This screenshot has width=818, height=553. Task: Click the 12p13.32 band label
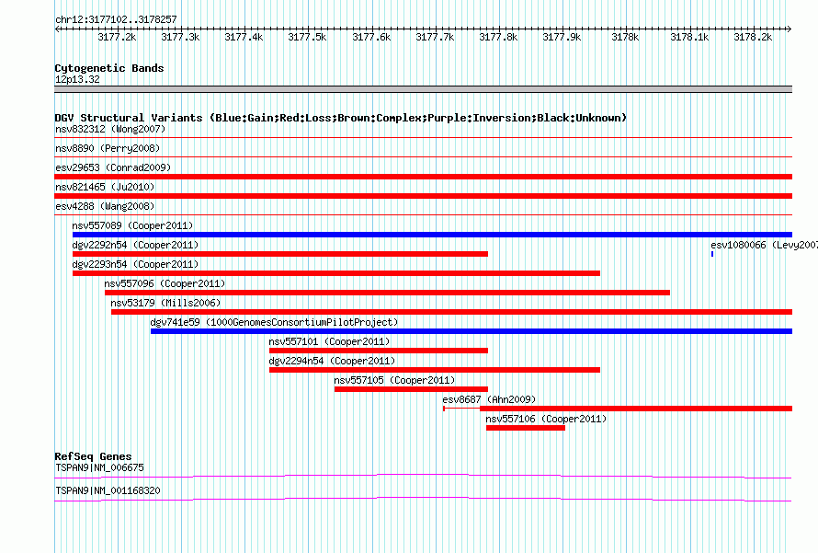coord(77,79)
